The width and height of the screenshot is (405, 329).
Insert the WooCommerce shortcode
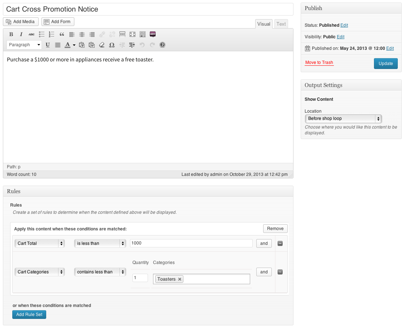153,34
